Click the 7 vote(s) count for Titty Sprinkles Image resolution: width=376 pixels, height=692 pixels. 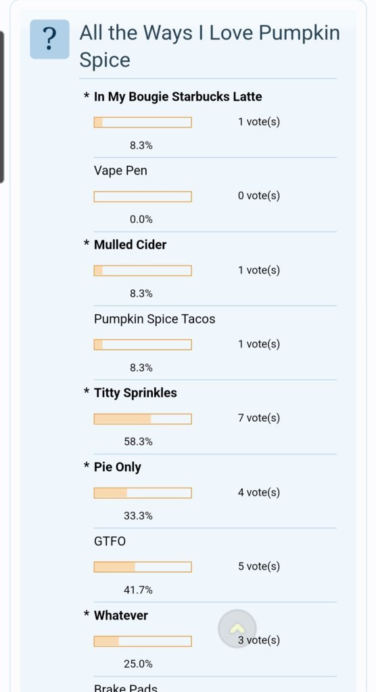pos(259,418)
